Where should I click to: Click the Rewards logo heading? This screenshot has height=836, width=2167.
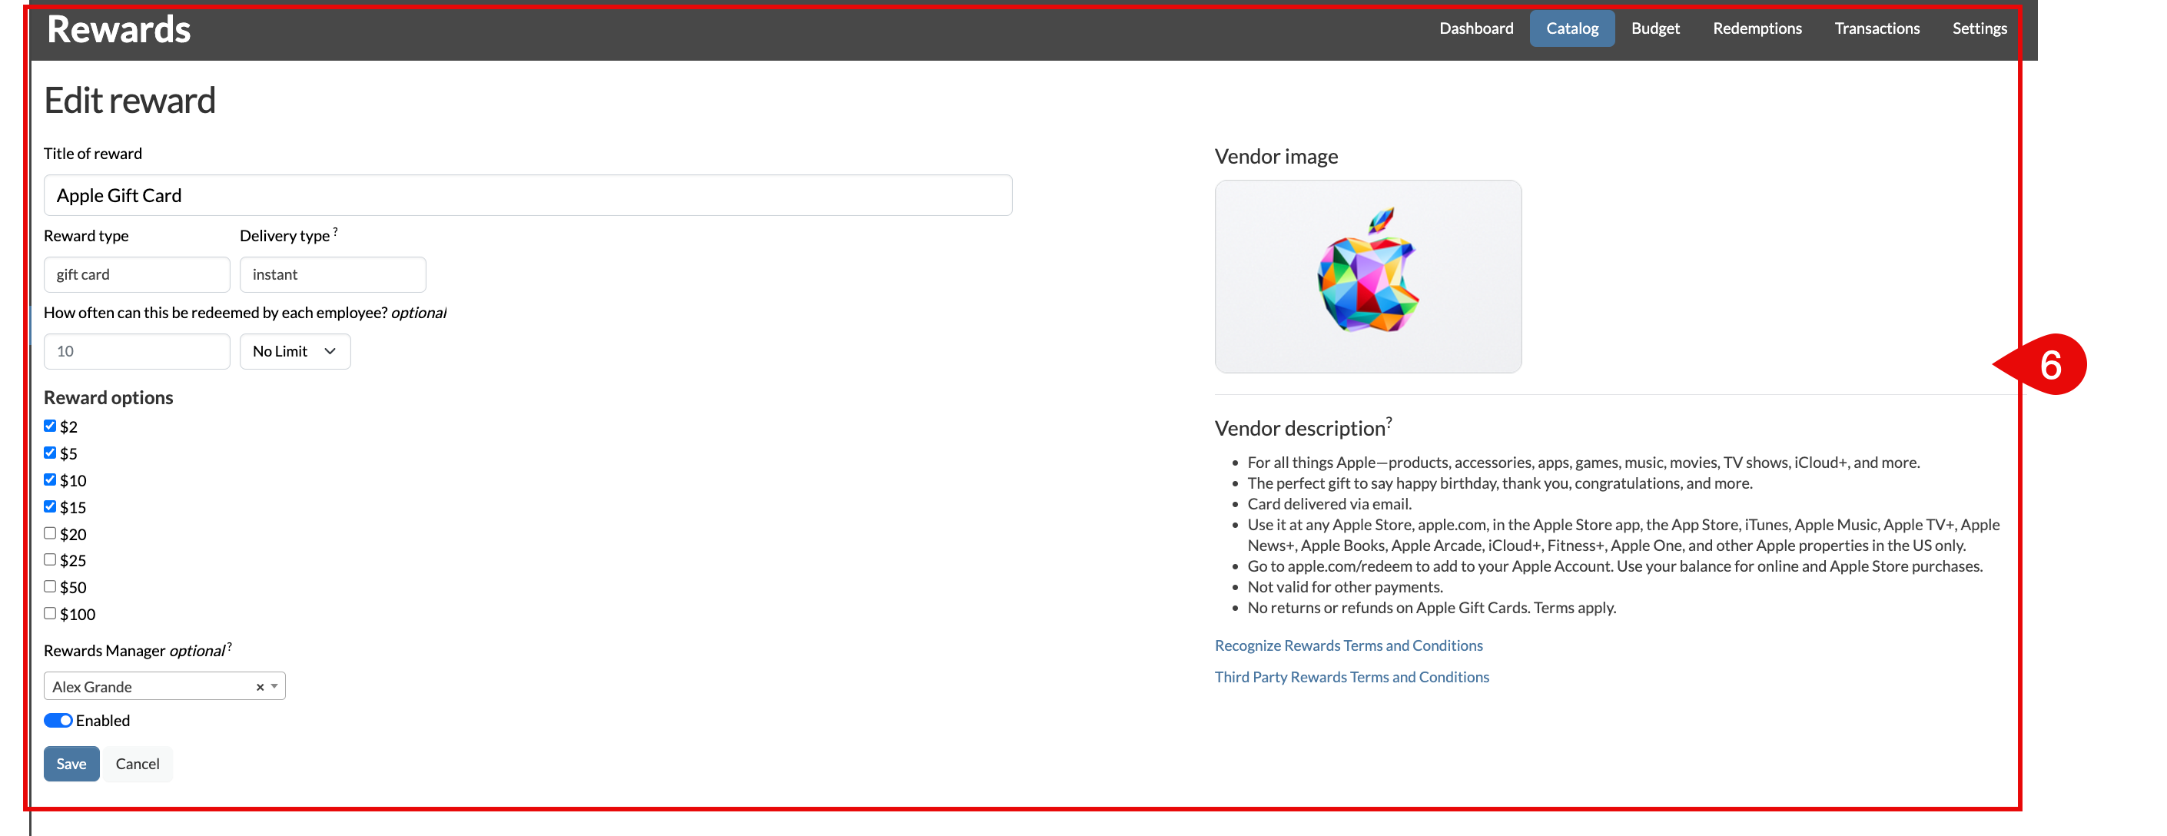click(118, 29)
